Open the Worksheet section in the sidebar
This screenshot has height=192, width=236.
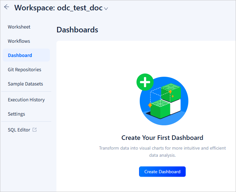coord(19,27)
